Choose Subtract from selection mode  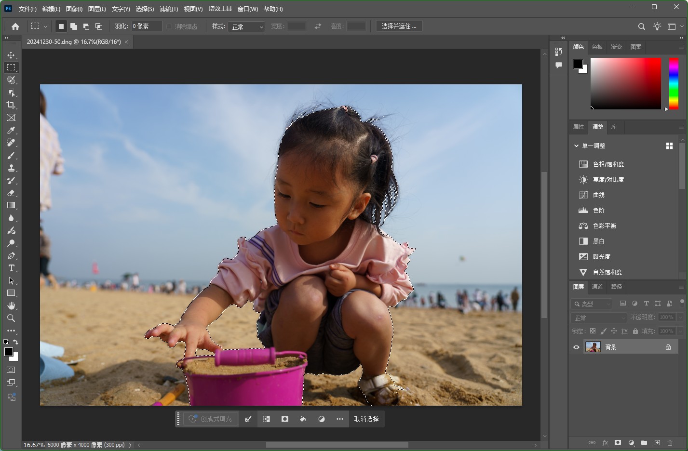coord(86,27)
